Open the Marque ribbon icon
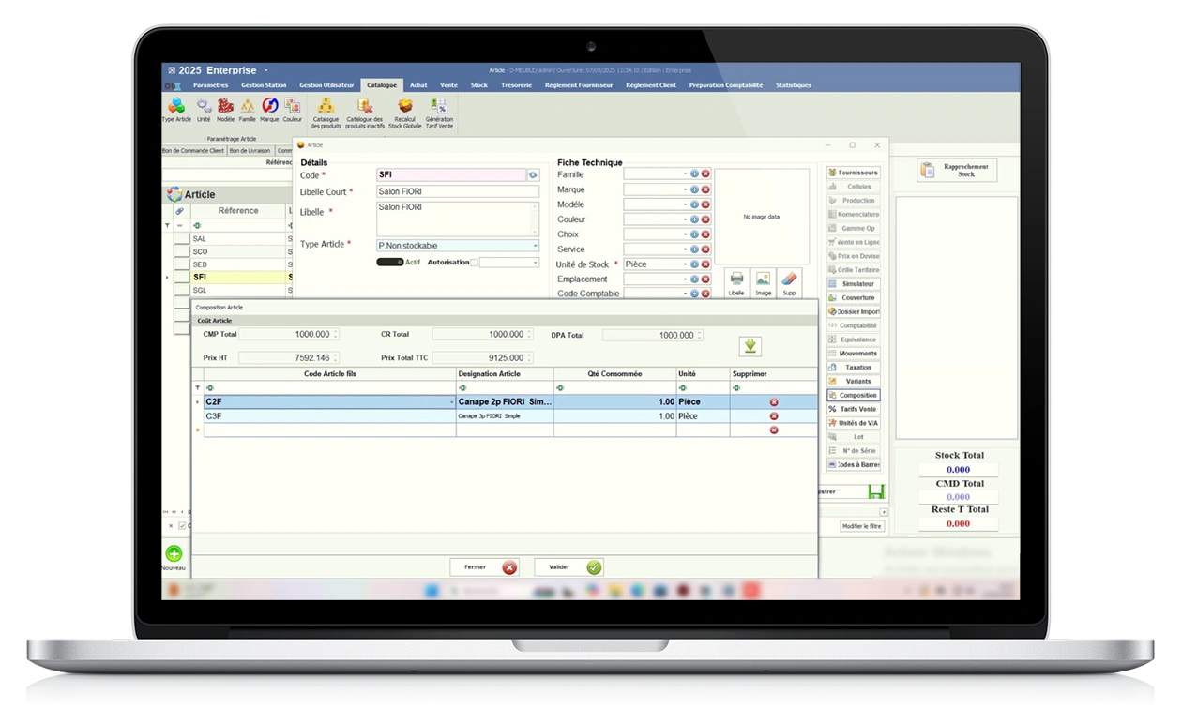Screen dimensions: 1182x709 pyautogui.click(x=270, y=110)
